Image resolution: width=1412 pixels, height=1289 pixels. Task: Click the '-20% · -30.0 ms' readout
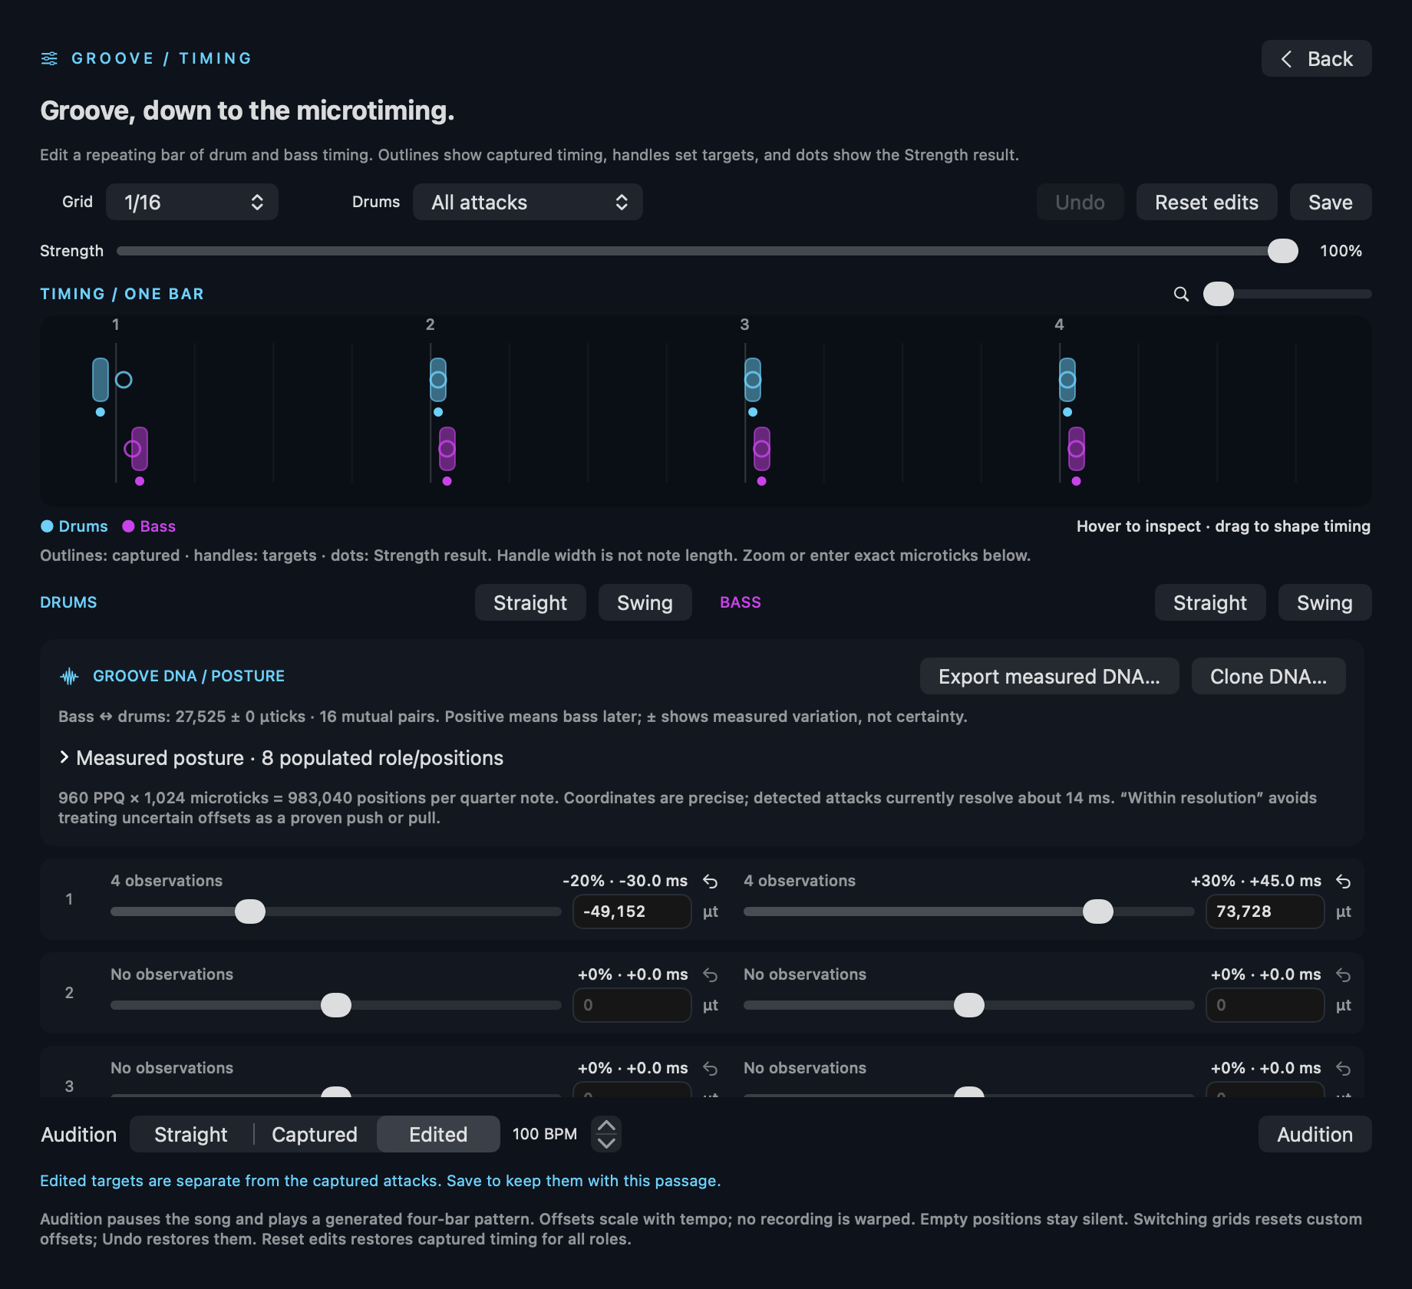click(x=625, y=881)
